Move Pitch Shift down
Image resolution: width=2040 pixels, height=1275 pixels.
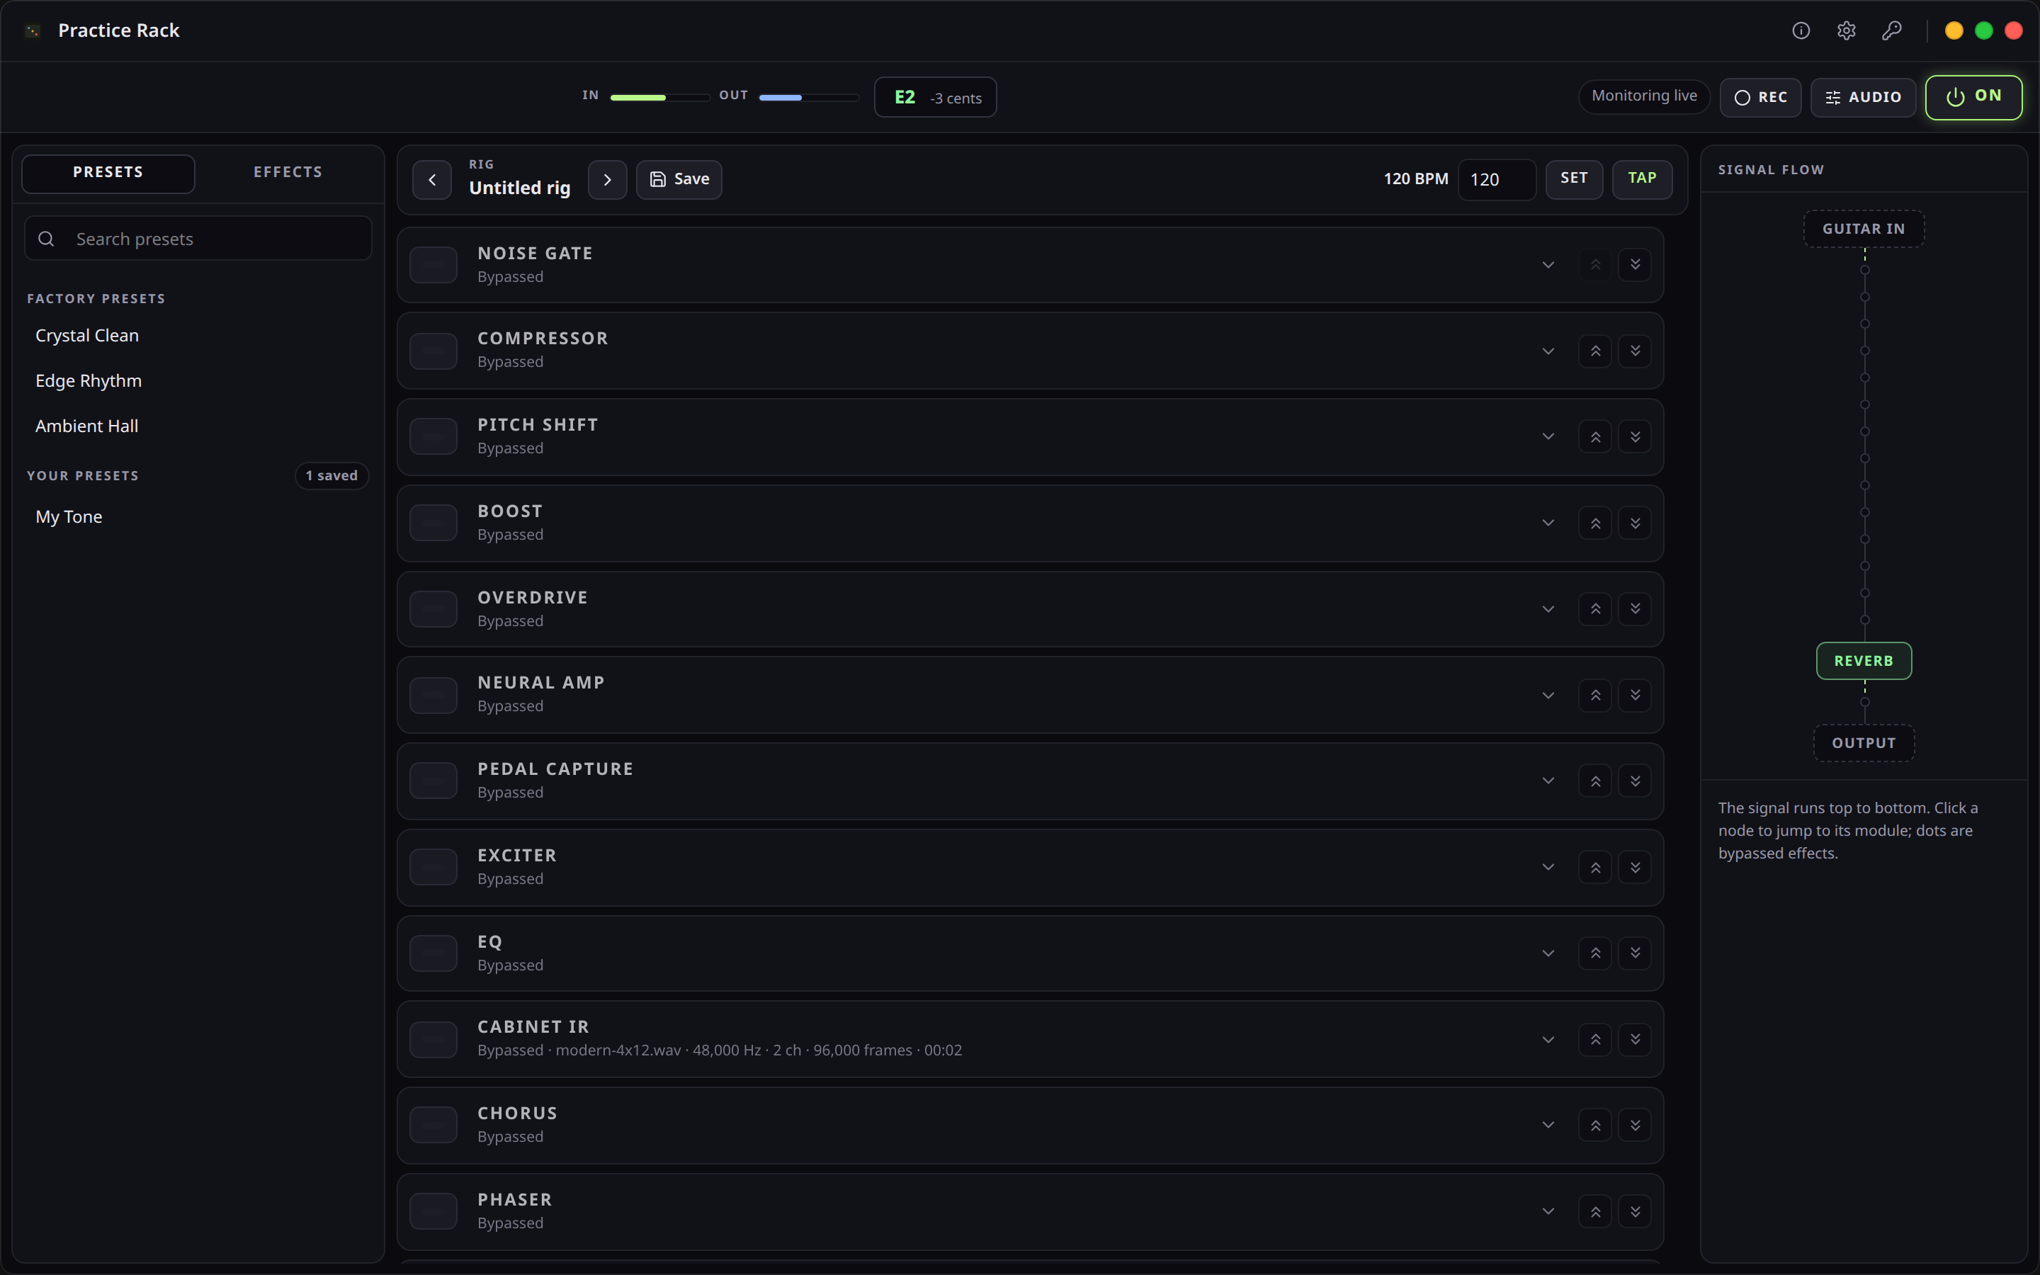pyautogui.click(x=1635, y=437)
